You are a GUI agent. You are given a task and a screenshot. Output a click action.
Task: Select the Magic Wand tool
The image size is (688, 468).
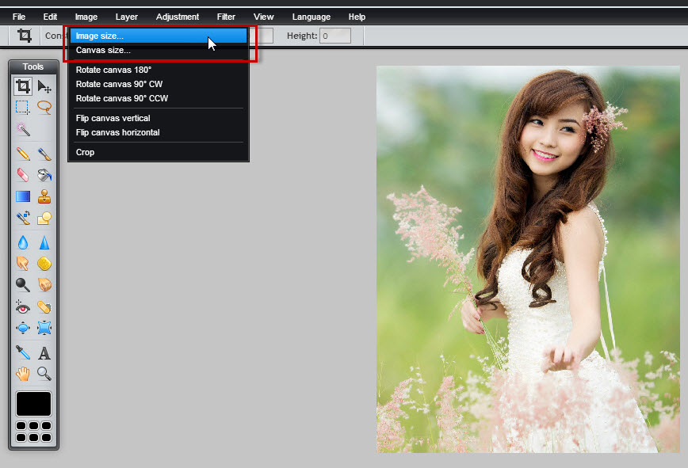[x=23, y=129]
